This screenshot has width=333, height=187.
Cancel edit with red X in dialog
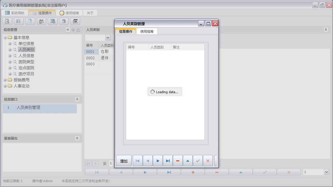208,161
